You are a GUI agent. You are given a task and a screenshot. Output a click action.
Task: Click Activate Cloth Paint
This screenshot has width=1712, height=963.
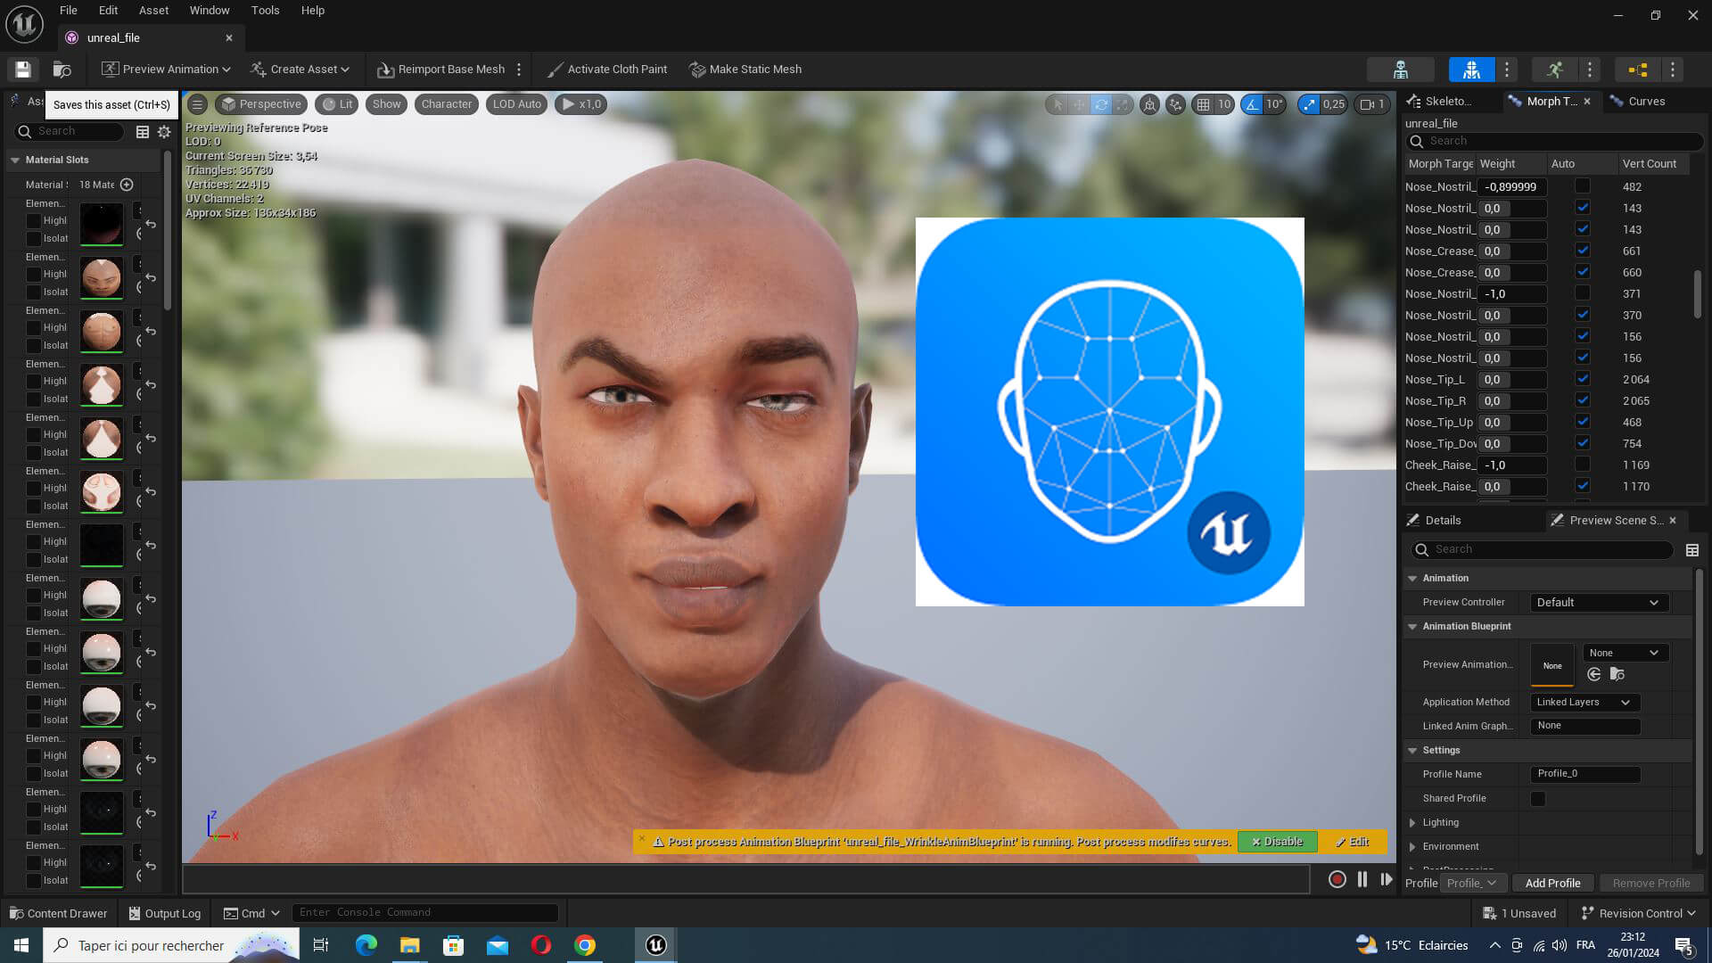coord(607,70)
